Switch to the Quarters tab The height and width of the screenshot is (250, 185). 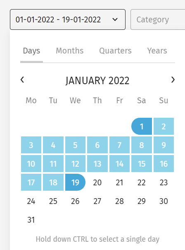(116, 51)
